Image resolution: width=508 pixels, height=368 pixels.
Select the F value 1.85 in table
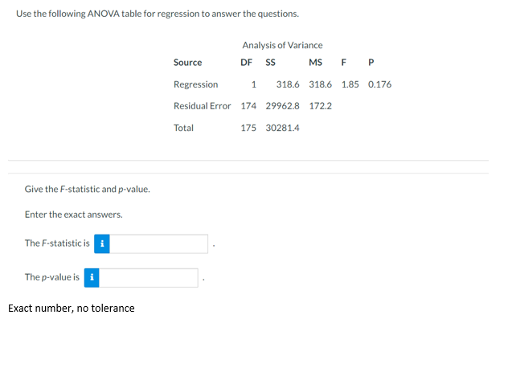coord(350,84)
